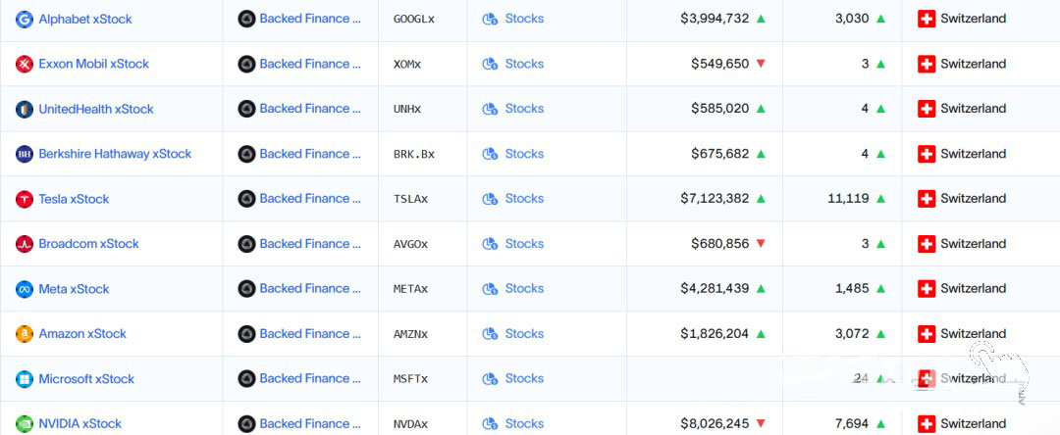Click the $7,123,382 value in Tesla row
1060x435 pixels.
[x=715, y=199]
